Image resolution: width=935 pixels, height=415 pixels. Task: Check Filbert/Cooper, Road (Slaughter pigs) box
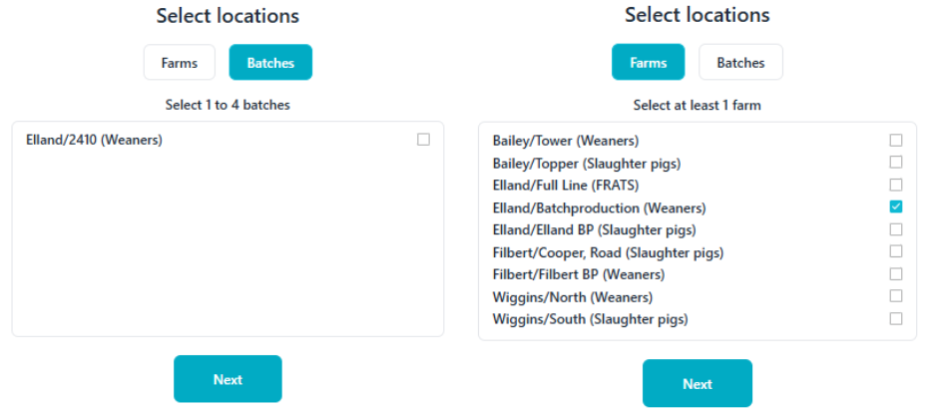[x=896, y=252]
